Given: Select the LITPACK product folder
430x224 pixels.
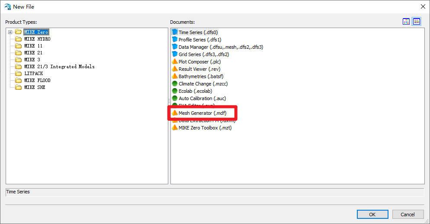Looking at the screenshot, I should pos(33,73).
